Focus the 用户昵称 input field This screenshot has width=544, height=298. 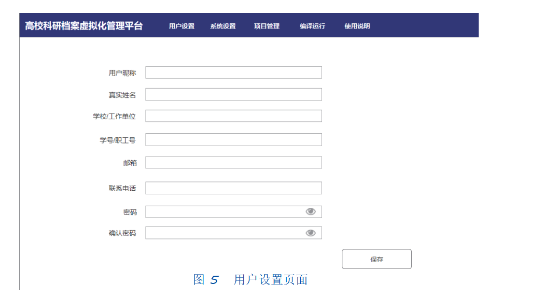click(233, 73)
